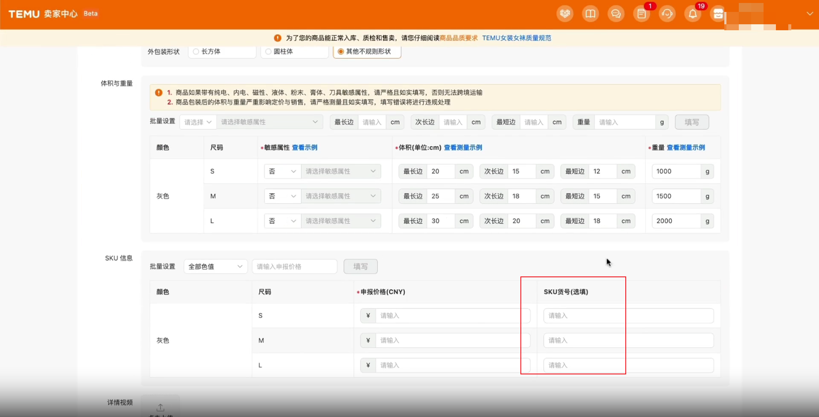819x417 pixels.
Task: Select the 圆柱体 packaging shape
Action: pyautogui.click(x=268, y=52)
